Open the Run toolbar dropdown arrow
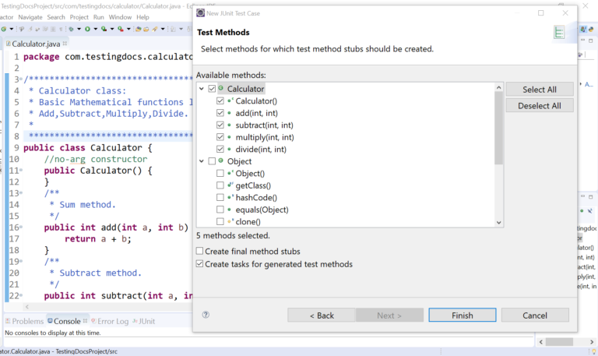Viewport: 598px width, 356px height. coord(94,30)
